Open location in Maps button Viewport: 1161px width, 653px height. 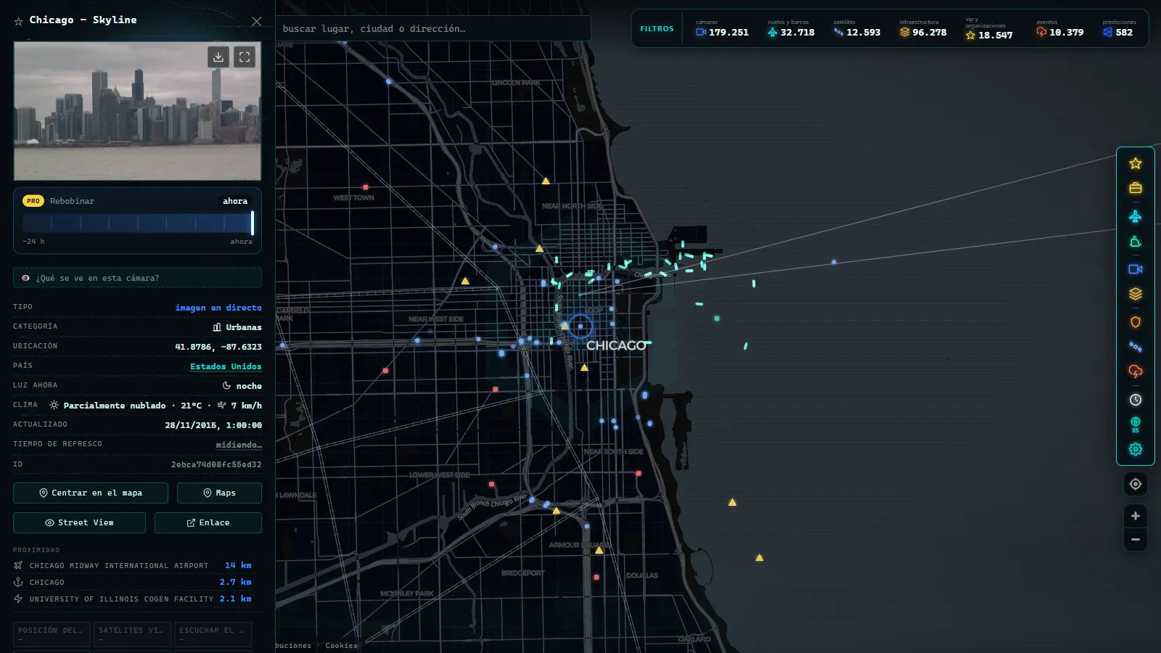[x=219, y=493]
